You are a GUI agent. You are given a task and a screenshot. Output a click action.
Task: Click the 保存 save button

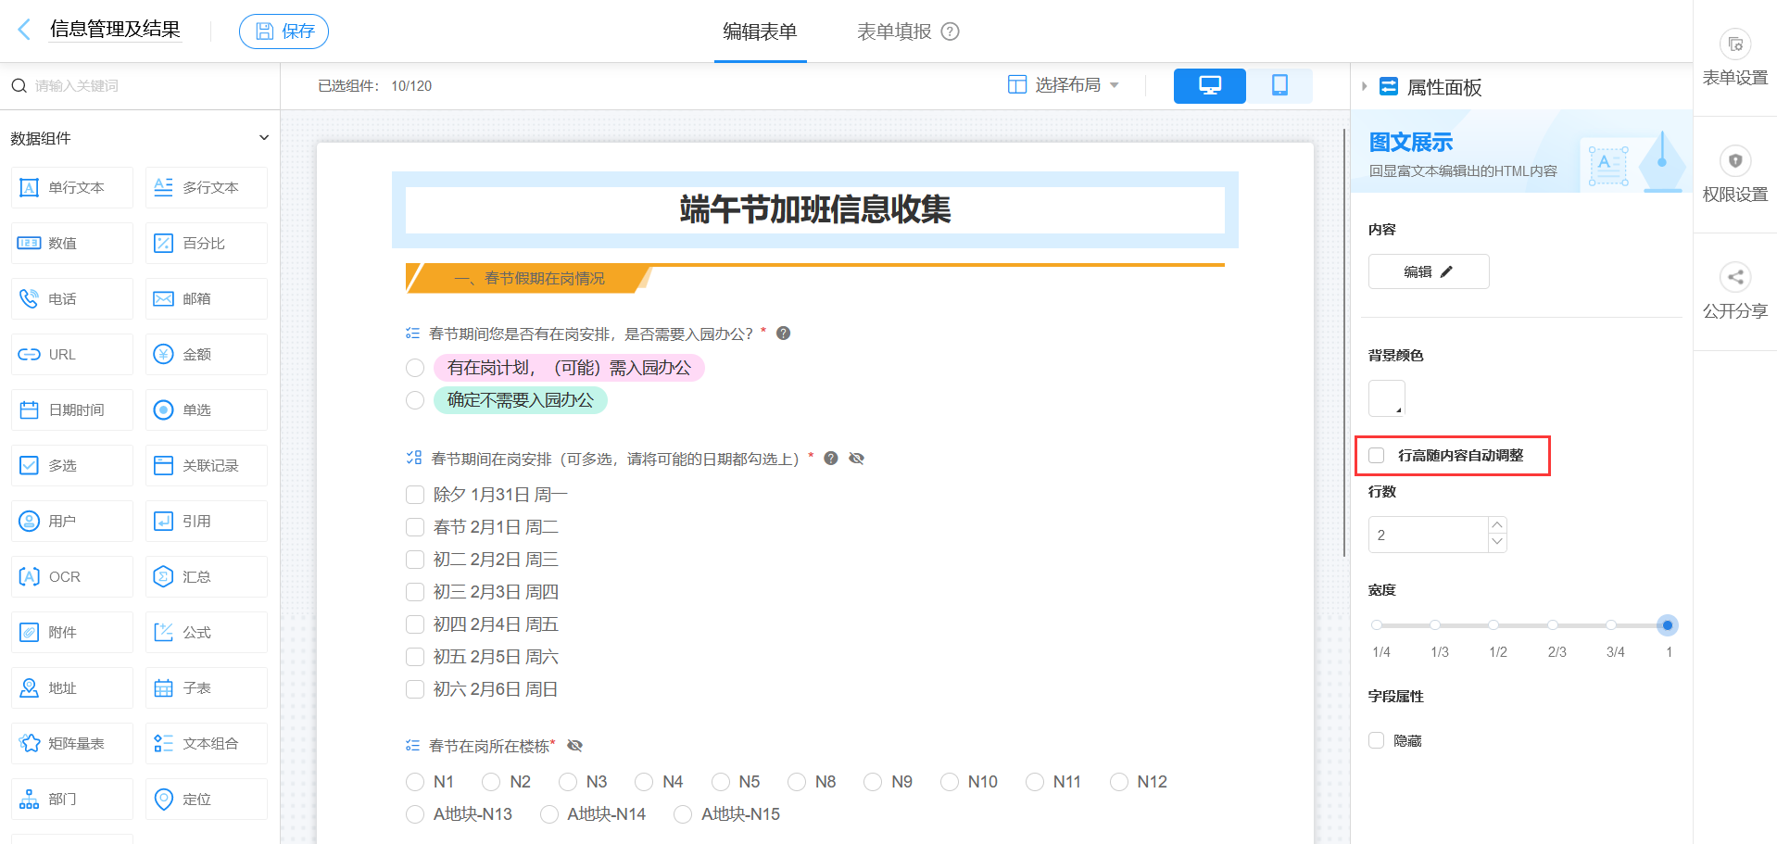point(284,31)
